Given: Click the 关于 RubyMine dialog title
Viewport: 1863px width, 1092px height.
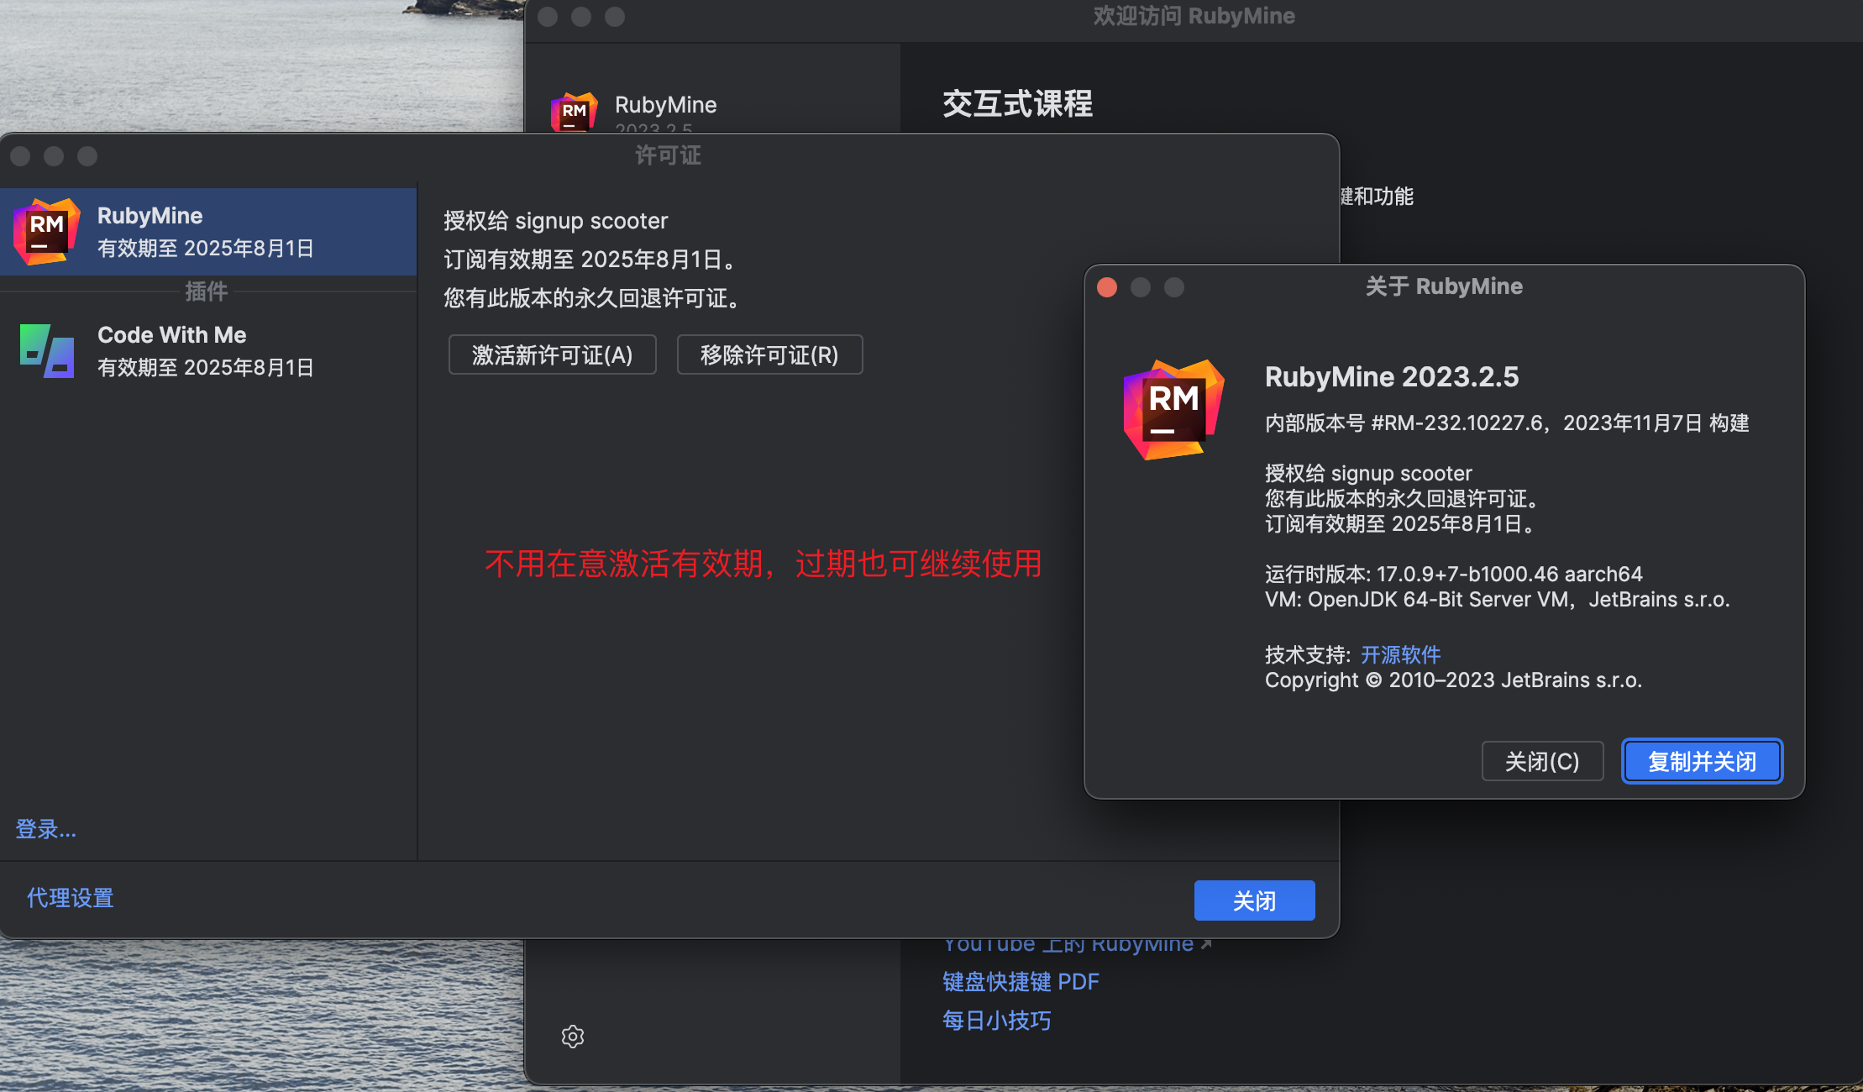Looking at the screenshot, I should tap(1444, 286).
